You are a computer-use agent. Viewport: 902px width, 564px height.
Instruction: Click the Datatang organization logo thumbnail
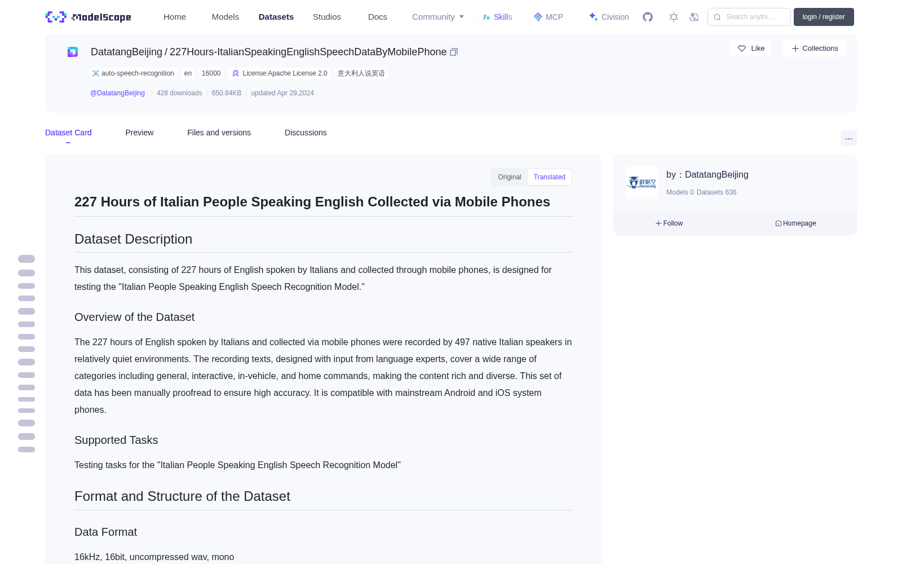[x=642, y=183]
